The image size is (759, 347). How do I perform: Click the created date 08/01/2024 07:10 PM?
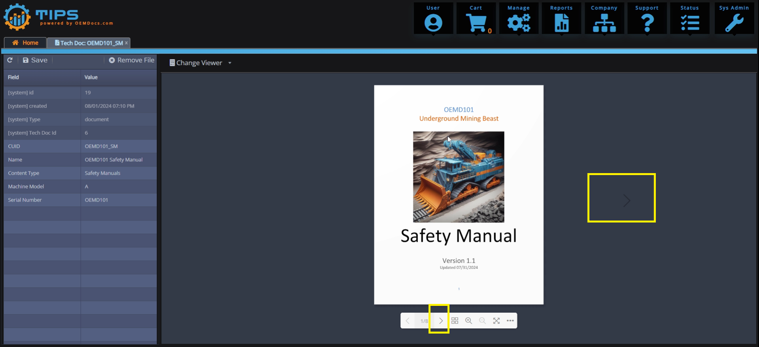[x=110, y=106]
